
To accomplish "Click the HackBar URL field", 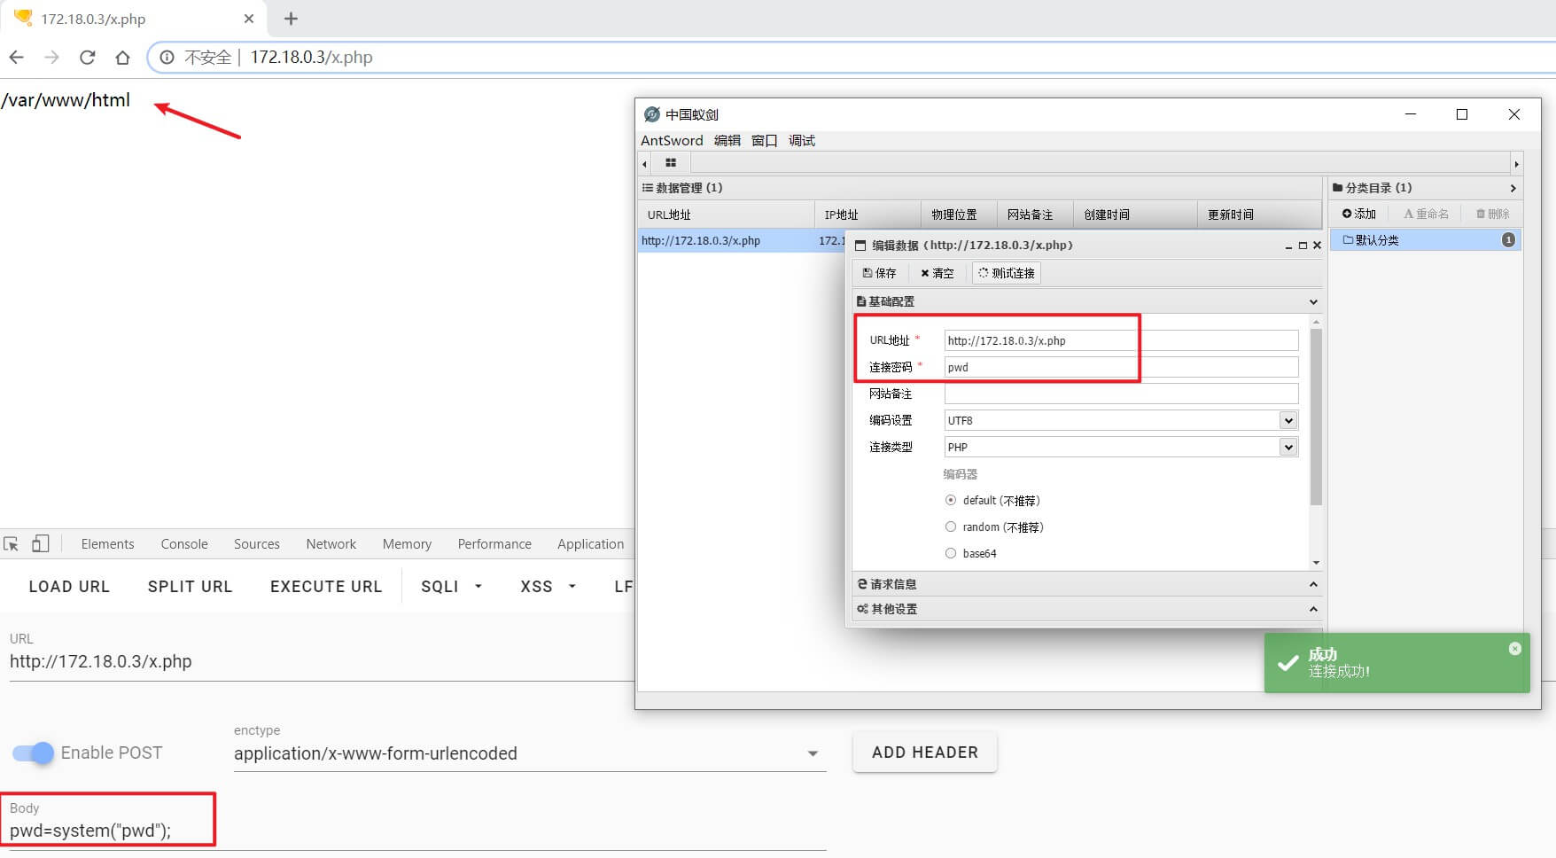I will 321,662.
